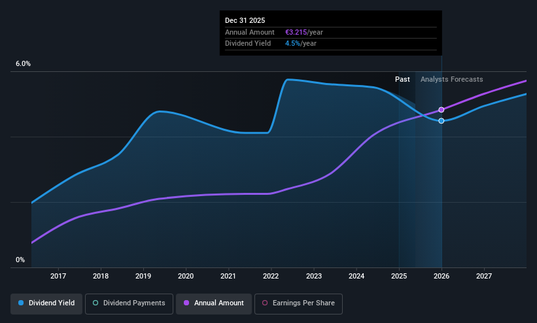Select the purple data point at 2026
The image size is (537, 323).
click(x=442, y=110)
